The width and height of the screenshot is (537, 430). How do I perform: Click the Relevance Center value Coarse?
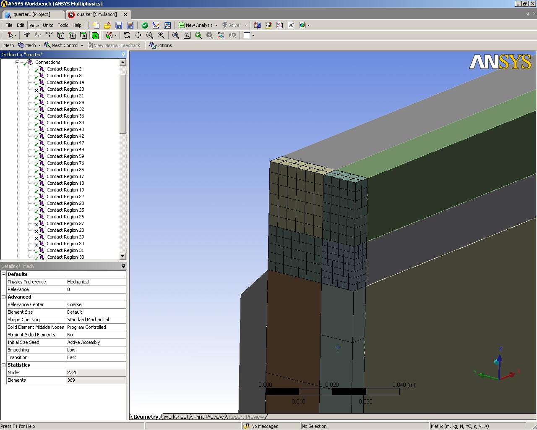(96, 304)
